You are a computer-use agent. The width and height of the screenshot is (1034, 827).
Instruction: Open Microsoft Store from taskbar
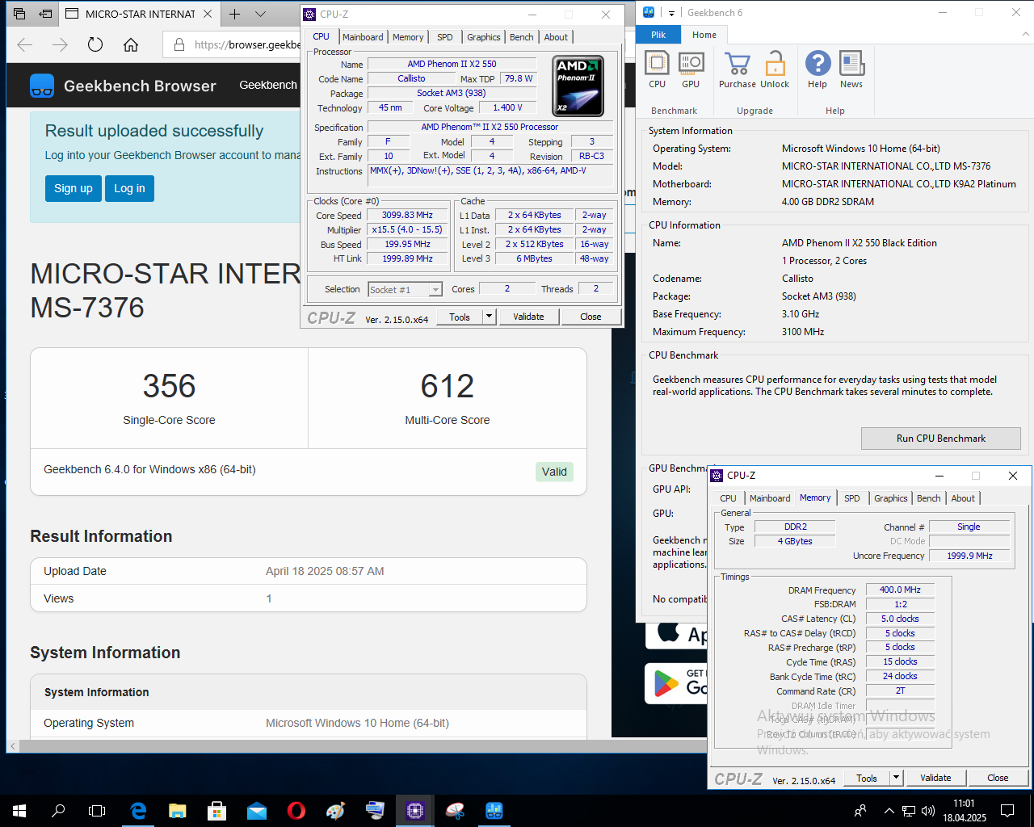click(x=216, y=811)
